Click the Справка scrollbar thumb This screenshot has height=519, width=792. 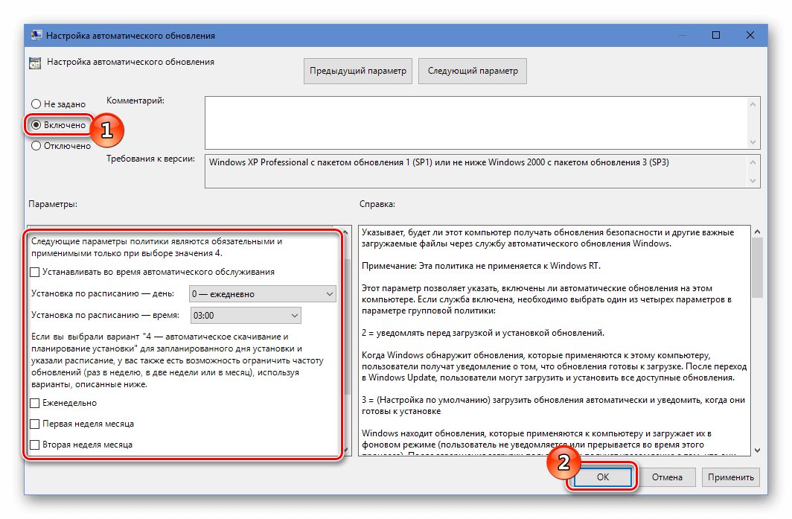(757, 268)
